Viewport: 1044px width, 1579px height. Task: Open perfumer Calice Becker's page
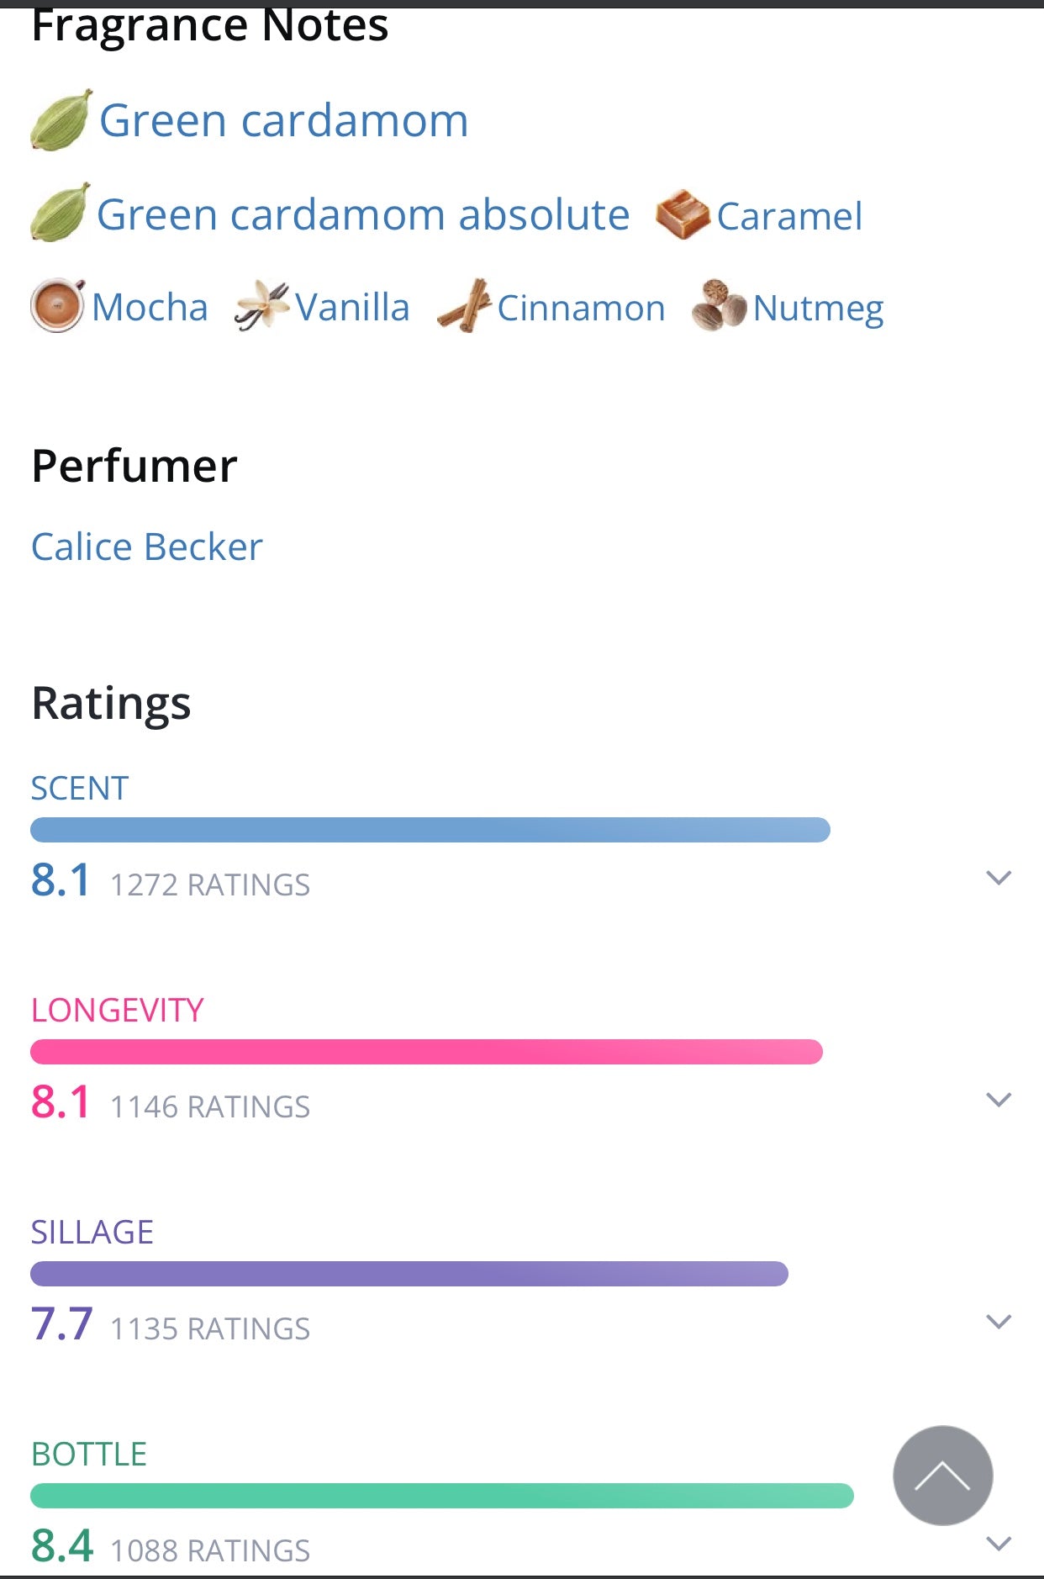[x=147, y=547]
